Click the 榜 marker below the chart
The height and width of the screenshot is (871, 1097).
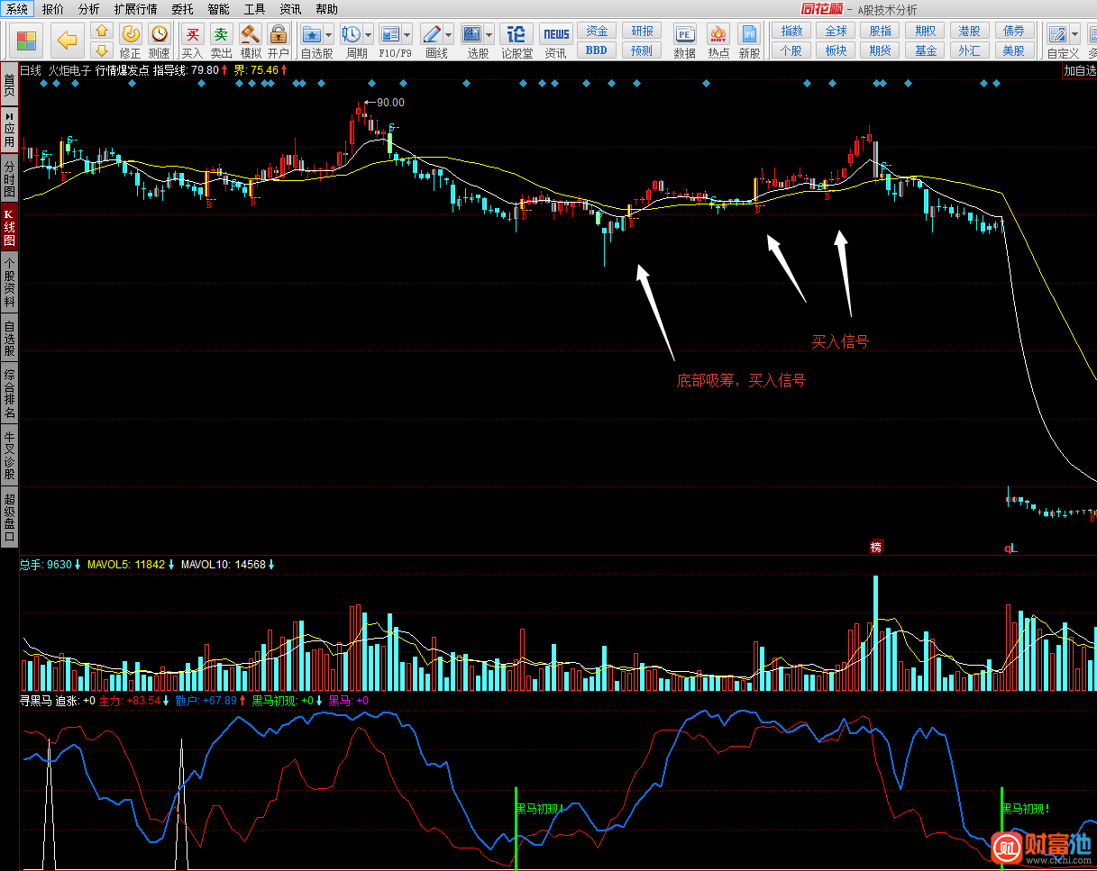coord(876,548)
